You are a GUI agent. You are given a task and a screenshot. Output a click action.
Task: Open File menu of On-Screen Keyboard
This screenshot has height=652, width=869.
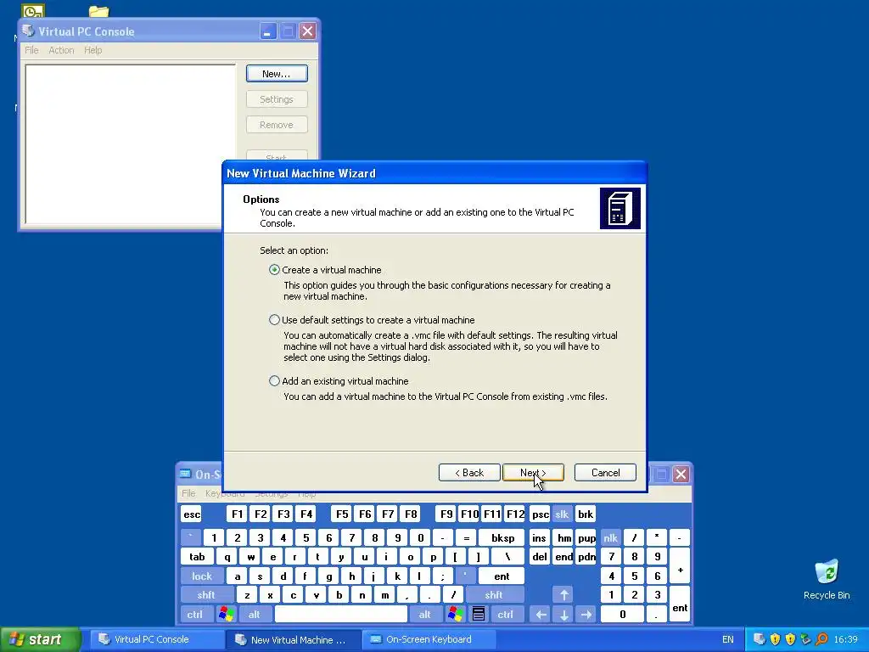[x=188, y=493]
